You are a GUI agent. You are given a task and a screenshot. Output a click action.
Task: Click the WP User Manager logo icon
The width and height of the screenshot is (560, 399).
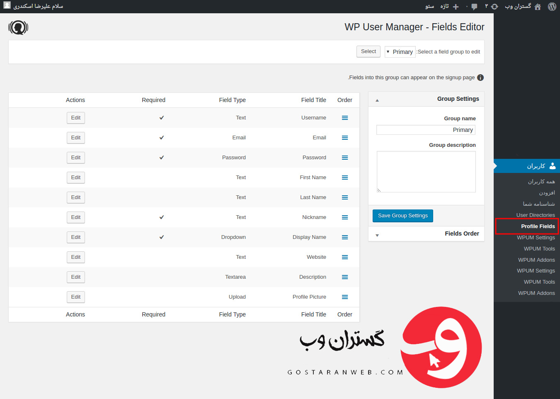pyautogui.click(x=18, y=27)
